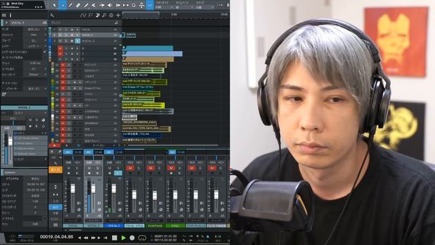This screenshot has height=245, width=435.
Task: Unmute the fourth mixer channel red M
Action: (130, 168)
